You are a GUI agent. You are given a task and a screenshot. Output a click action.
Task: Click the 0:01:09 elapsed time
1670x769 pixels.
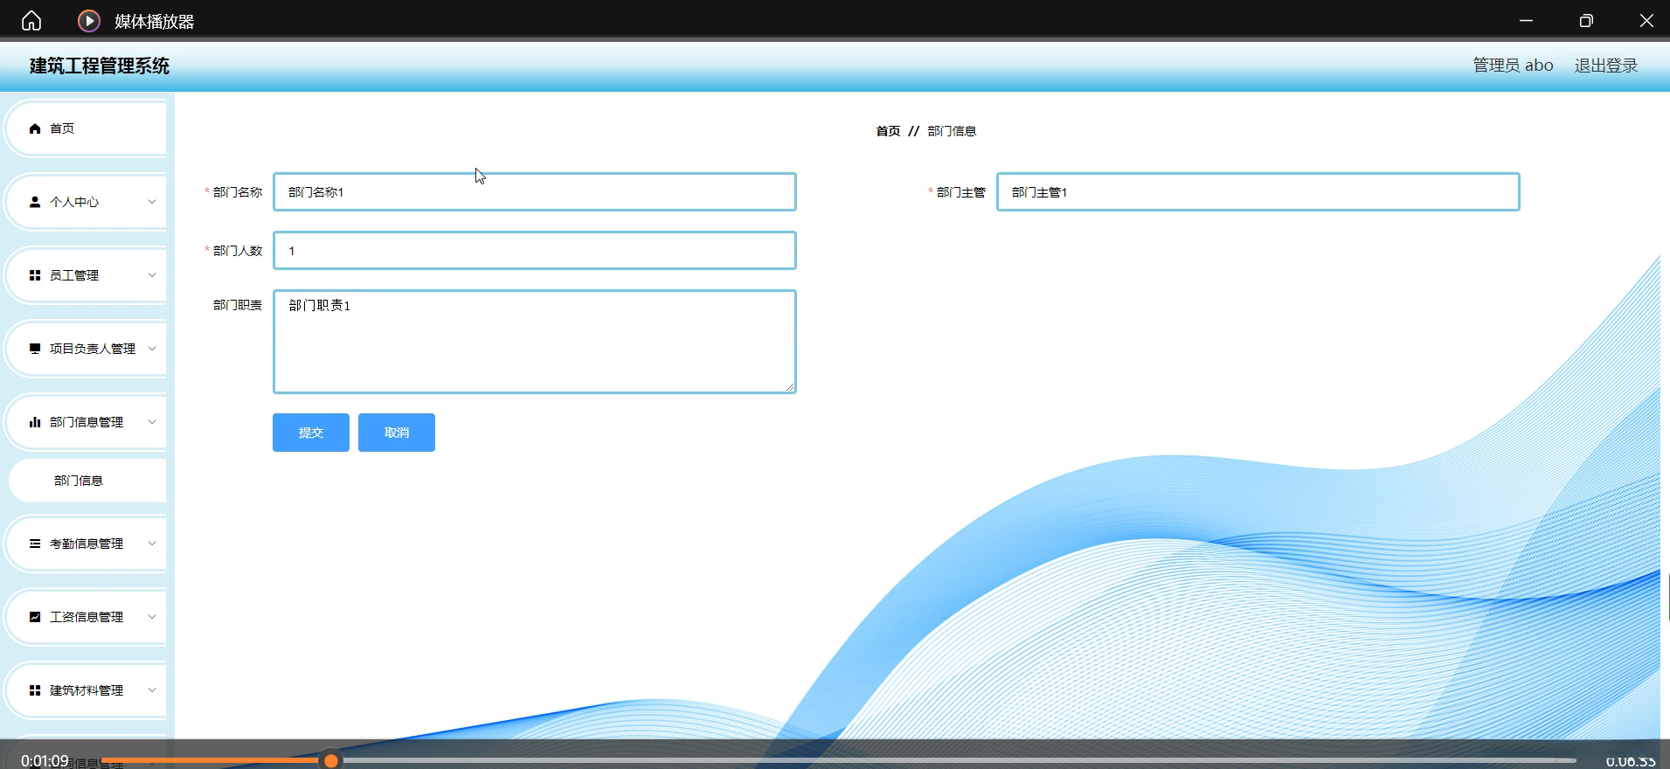pyautogui.click(x=45, y=761)
